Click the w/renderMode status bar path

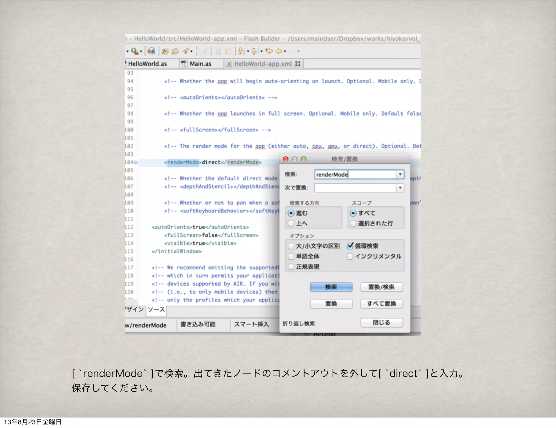click(x=146, y=325)
